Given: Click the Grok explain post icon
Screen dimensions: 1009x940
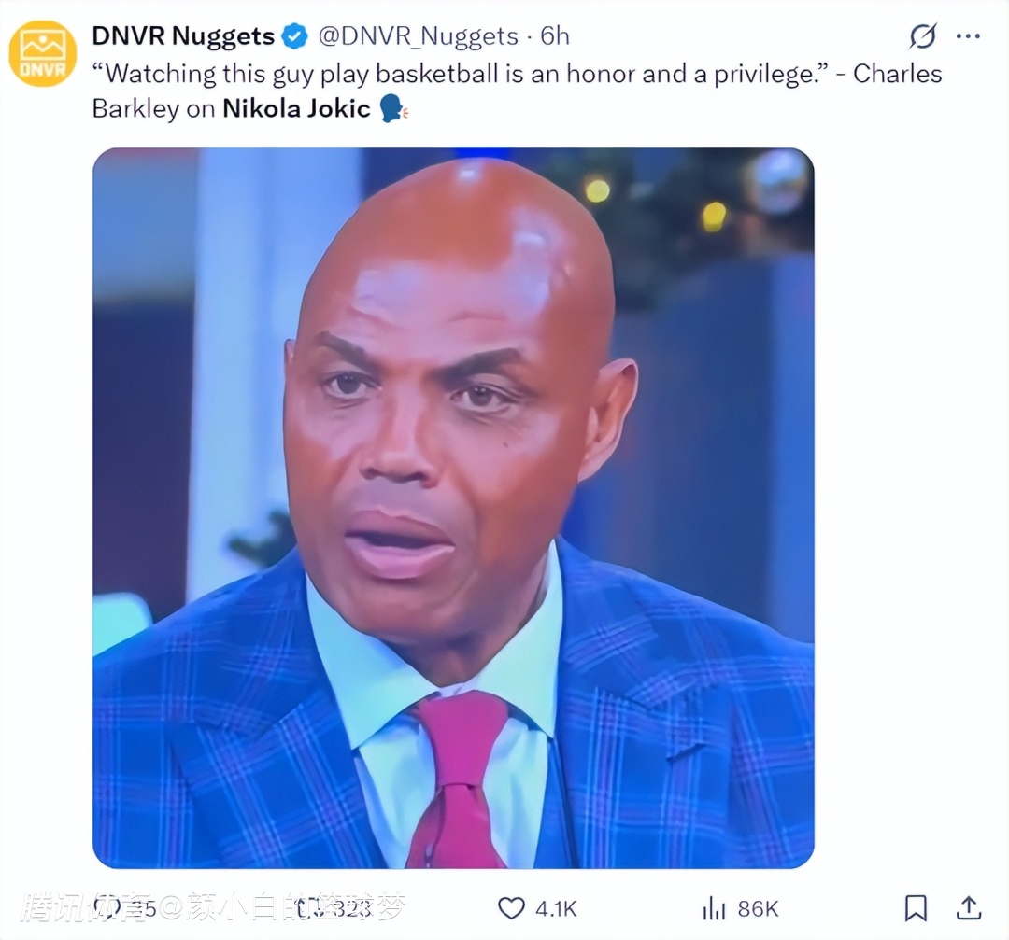Looking at the screenshot, I should 922,36.
